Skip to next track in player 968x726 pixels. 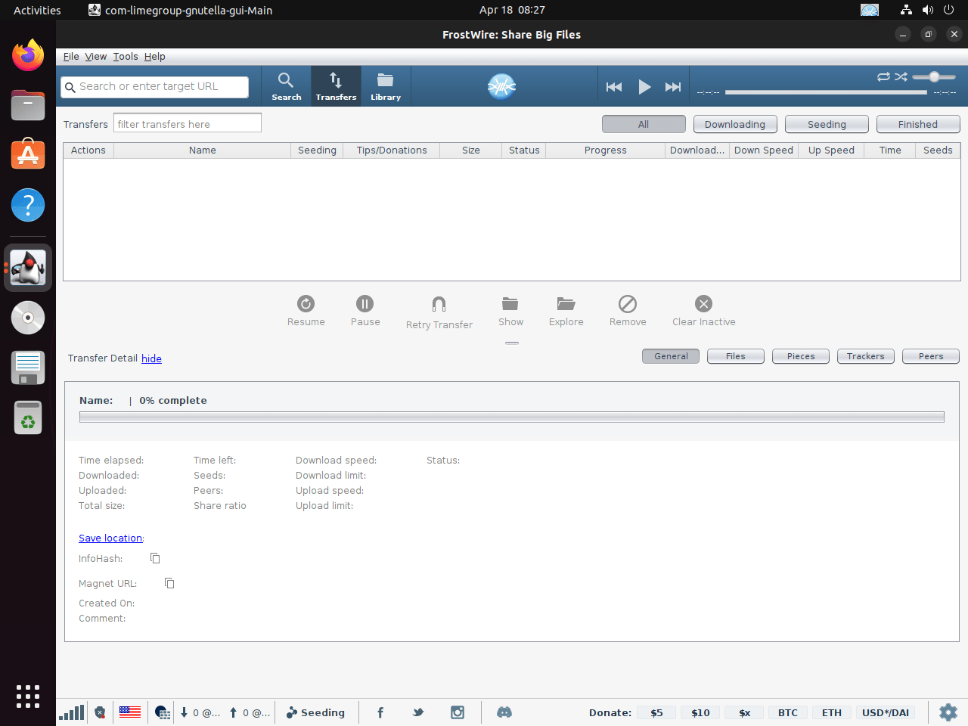673,87
